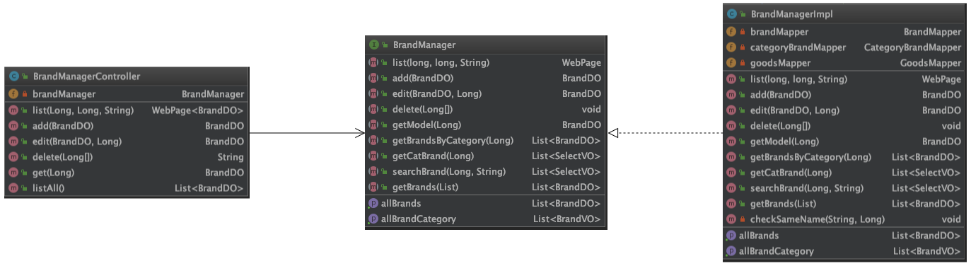Click getCatBrand(Long) method icon in BrandManagerImpl

(x=732, y=173)
